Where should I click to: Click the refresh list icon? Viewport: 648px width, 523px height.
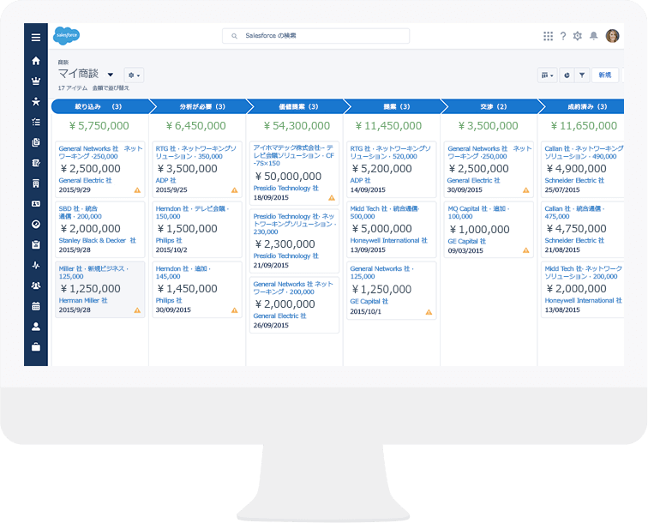(567, 75)
